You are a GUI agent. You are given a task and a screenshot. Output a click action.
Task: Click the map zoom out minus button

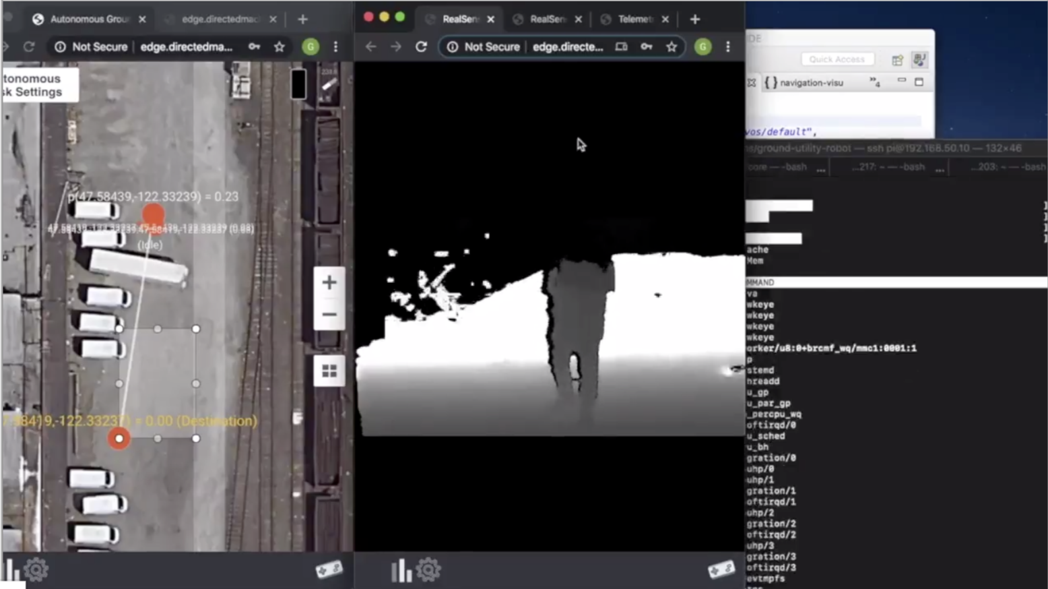click(329, 315)
